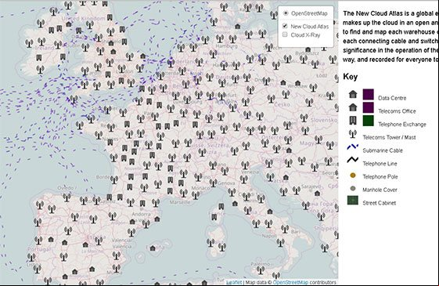Click the 'Telephone Exchange' key label
Viewport: 439px width, 286px height.
click(x=402, y=125)
